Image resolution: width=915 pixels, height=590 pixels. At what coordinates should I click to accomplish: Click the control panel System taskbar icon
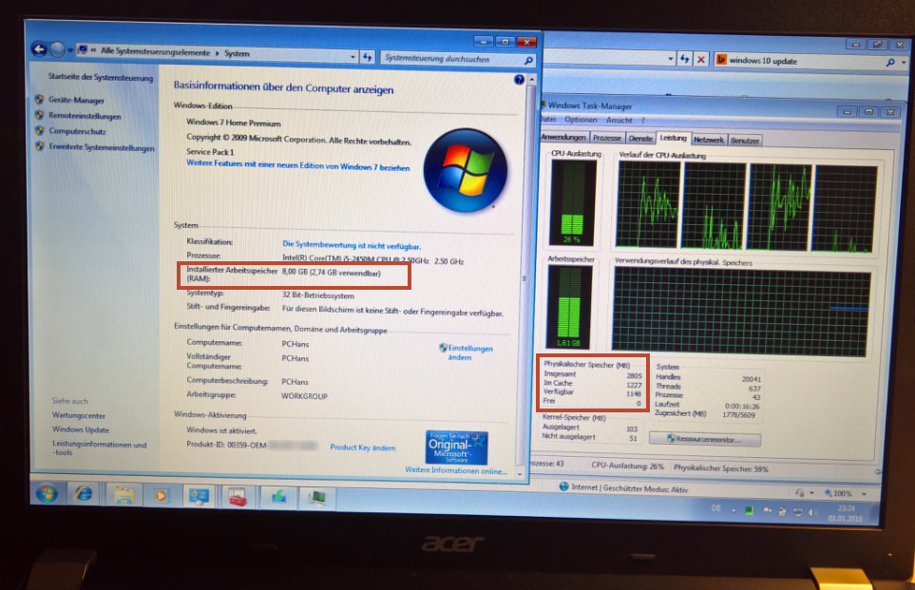point(199,497)
